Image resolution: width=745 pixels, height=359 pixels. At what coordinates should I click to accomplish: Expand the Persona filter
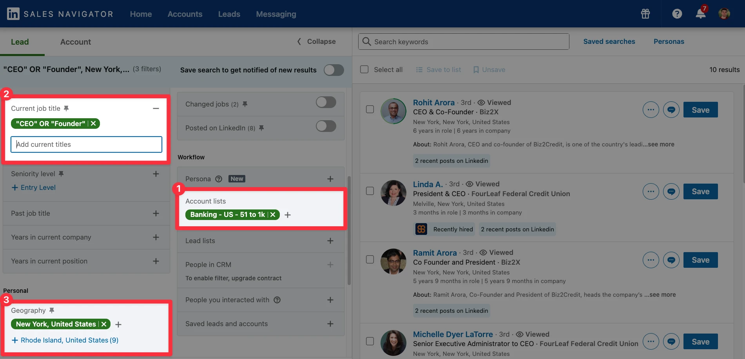[x=330, y=179]
